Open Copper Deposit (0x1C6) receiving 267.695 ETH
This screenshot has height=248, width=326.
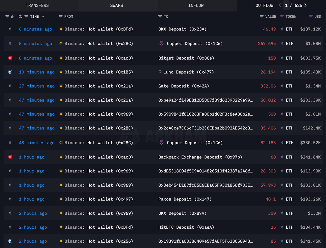click(195, 44)
